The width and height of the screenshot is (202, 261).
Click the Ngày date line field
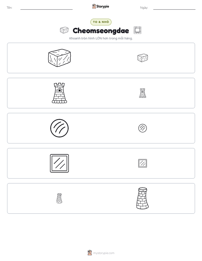point(174,8)
